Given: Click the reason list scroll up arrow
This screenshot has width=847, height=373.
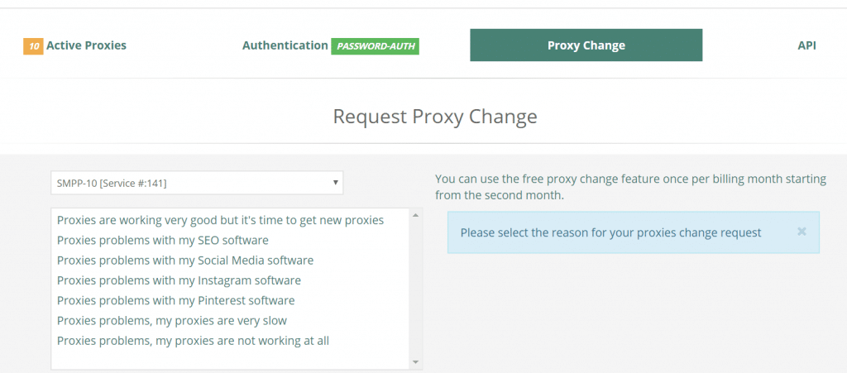Looking at the screenshot, I should pyautogui.click(x=415, y=216).
